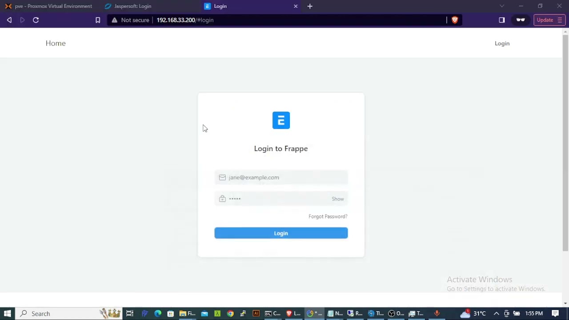The image size is (569, 320).
Task: Open the tab search dropdown arrow
Action: pyautogui.click(x=502, y=6)
